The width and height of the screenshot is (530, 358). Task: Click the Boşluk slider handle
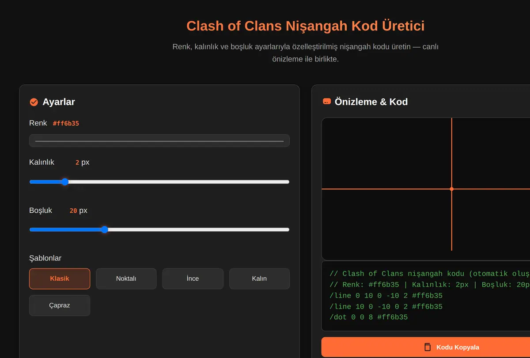[x=105, y=230]
